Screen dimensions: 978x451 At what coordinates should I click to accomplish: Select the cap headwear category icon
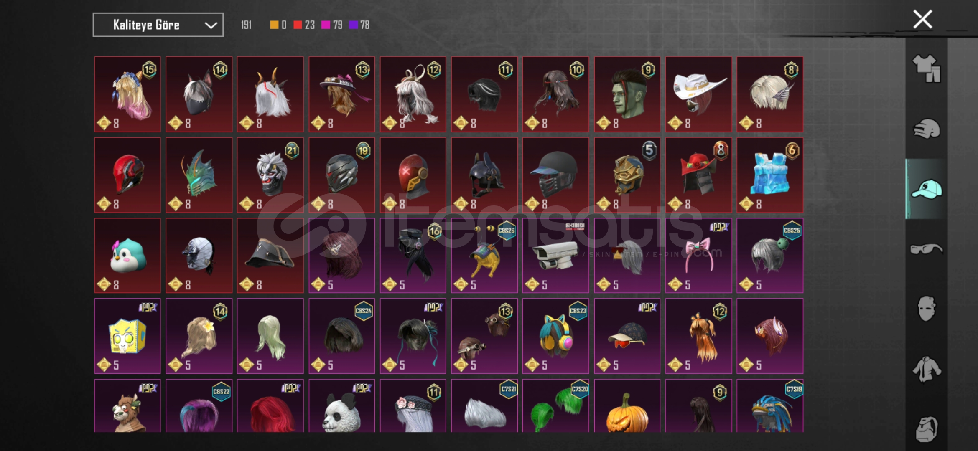[927, 189]
